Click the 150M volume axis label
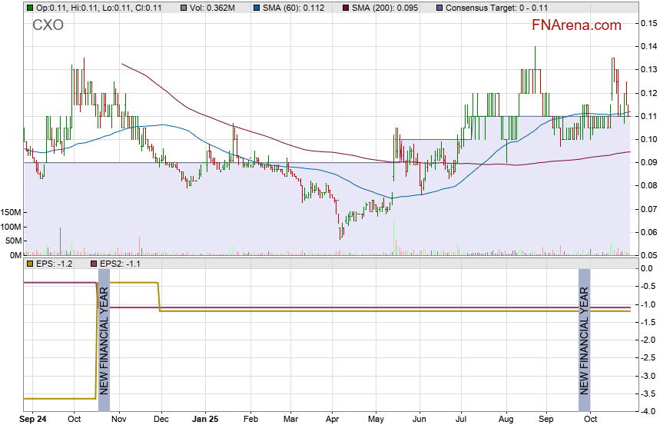Image resolution: width=660 pixels, height=435 pixels. pos(11,213)
